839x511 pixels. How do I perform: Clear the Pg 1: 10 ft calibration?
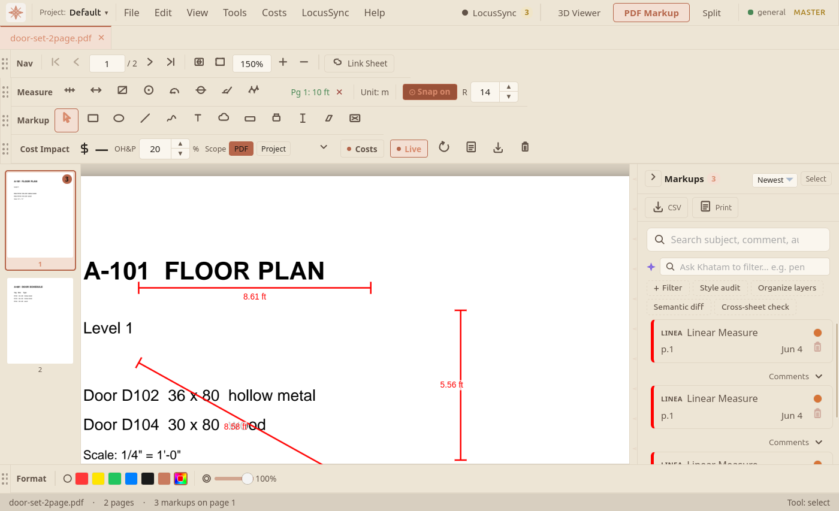pos(339,92)
